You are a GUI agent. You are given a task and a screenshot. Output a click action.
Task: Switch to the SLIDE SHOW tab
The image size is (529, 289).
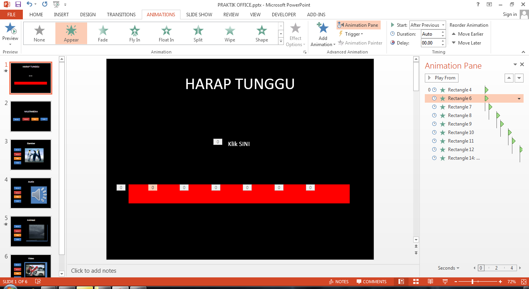tap(199, 15)
